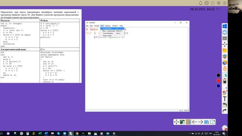Click the pie chart icon in side toolbar
This screenshot has height=136, width=242.
click(x=225, y=63)
